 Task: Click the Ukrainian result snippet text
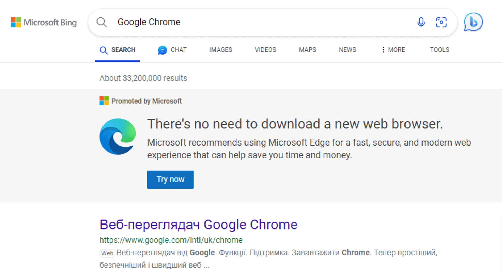(268, 259)
